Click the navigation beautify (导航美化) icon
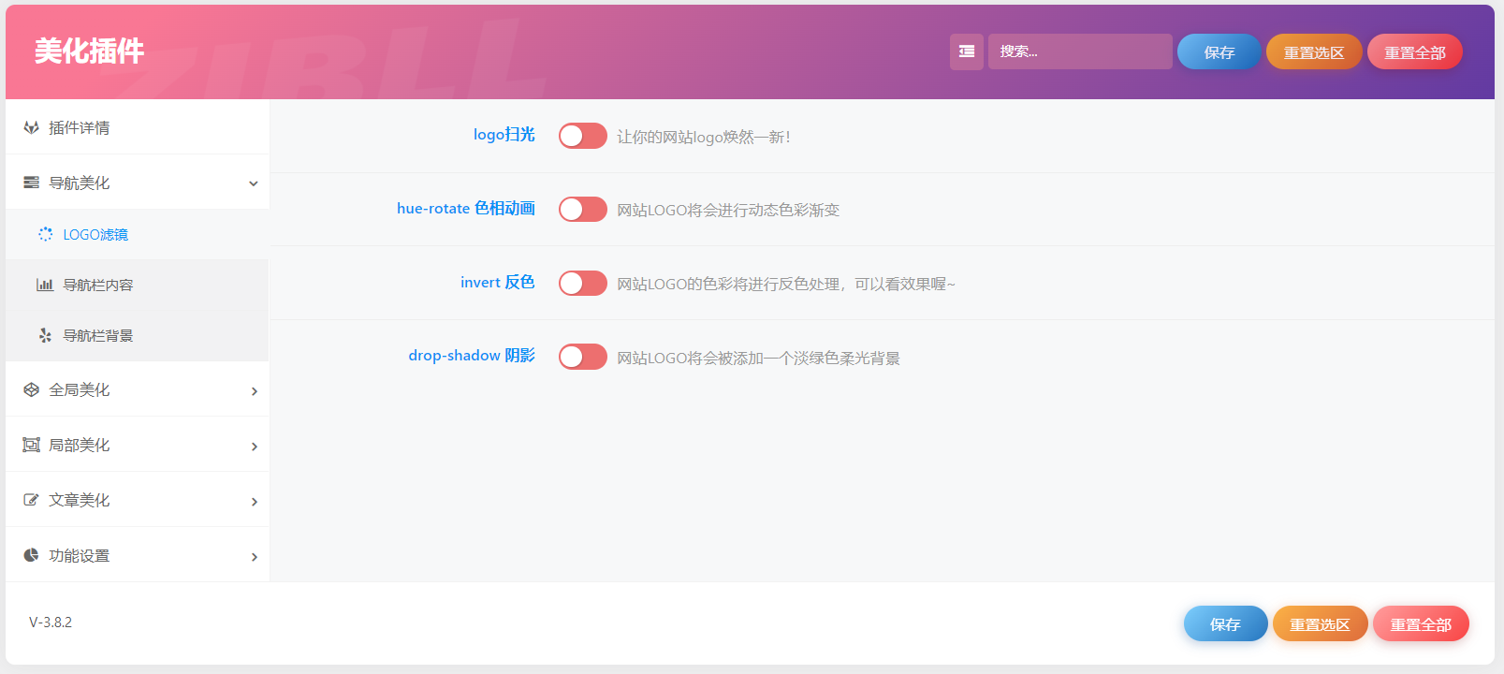1504x674 pixels. pos(31,183)
